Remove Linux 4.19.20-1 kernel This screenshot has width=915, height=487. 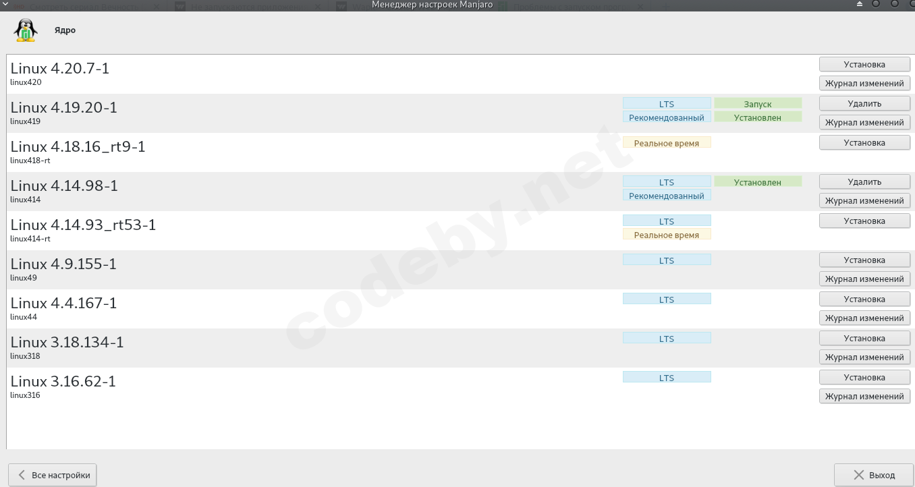[864, 104]
